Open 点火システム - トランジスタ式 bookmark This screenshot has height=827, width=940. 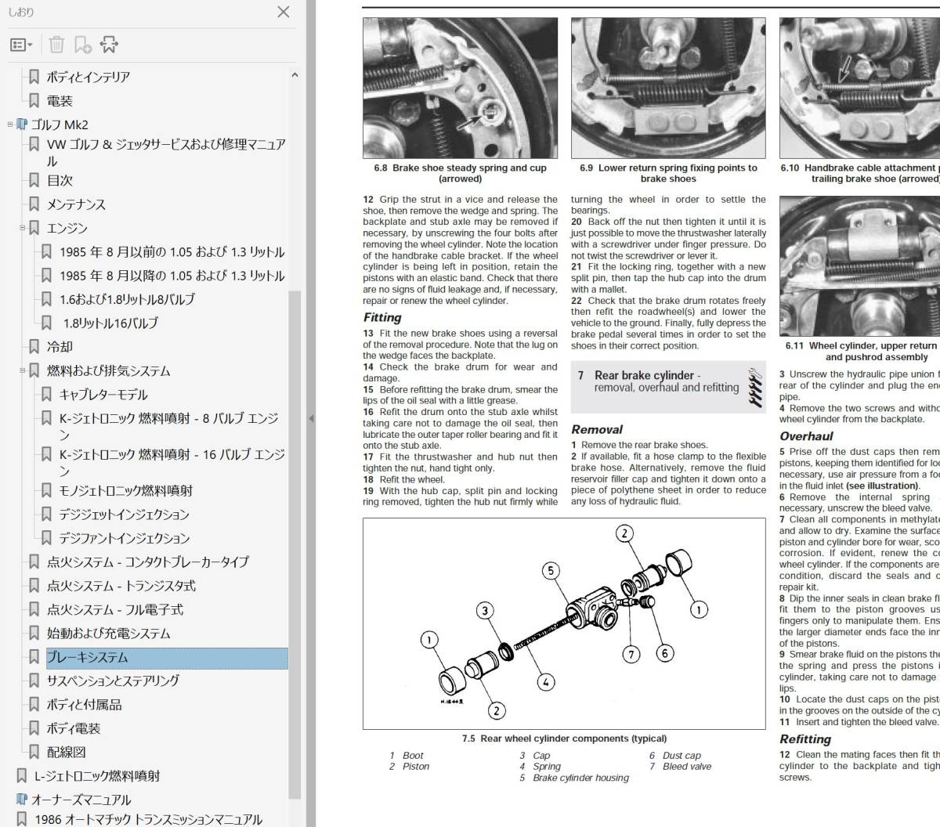click(121, 586)
